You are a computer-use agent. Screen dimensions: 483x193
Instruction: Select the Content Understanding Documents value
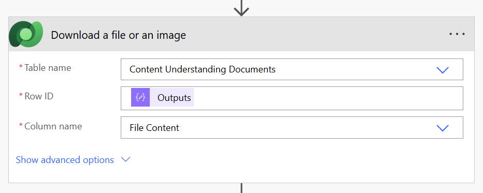pyautogui.click(x=203, y=69)
